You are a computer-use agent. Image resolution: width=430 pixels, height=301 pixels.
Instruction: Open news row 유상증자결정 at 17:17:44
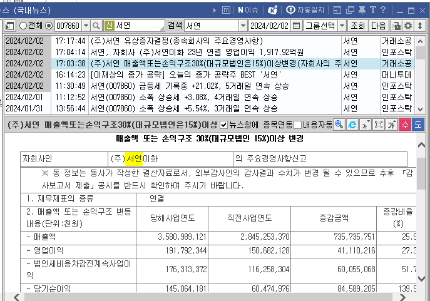coord(210,41)
